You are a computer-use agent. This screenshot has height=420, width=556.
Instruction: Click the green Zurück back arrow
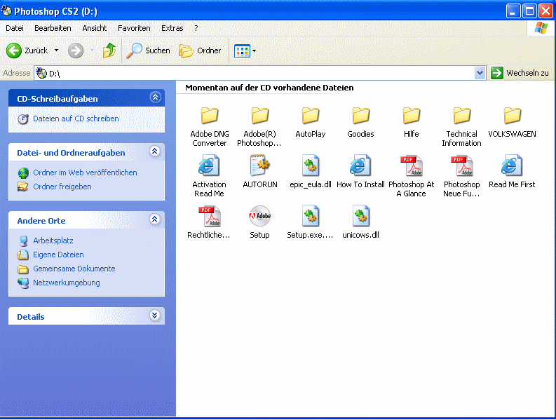[14, 50]
